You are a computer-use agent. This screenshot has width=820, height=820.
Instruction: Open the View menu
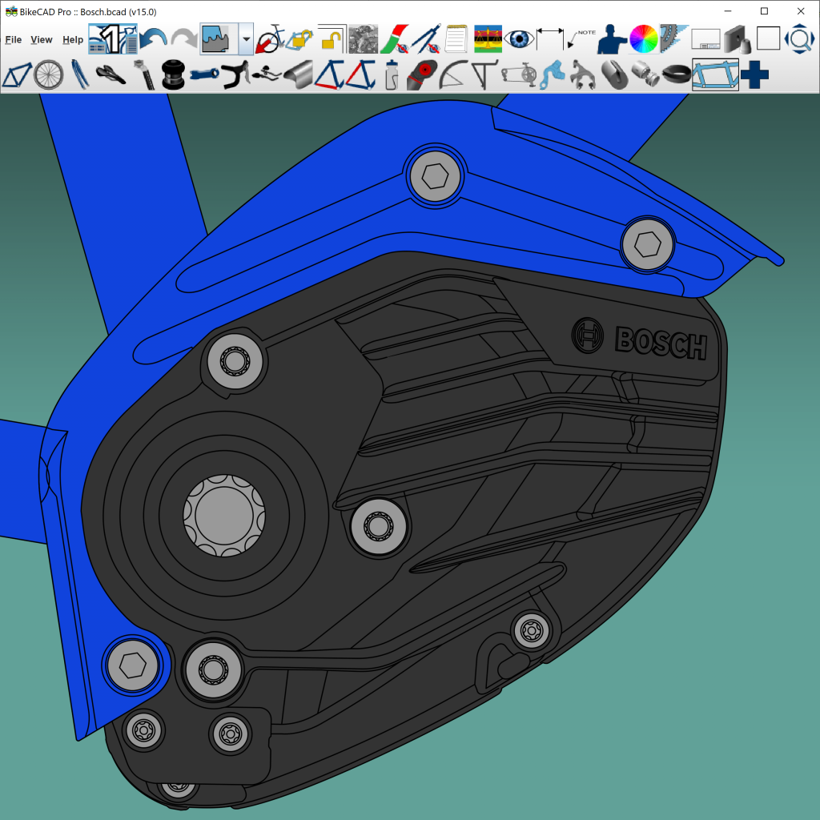(42, 40)
